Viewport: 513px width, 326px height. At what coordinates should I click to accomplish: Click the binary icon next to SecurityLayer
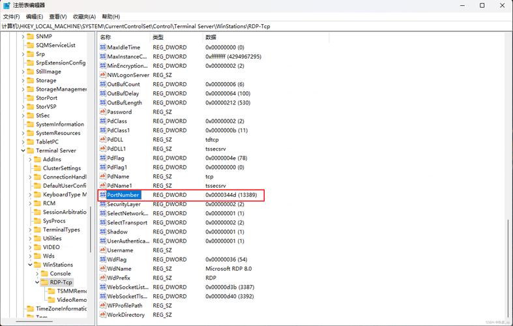102,204
